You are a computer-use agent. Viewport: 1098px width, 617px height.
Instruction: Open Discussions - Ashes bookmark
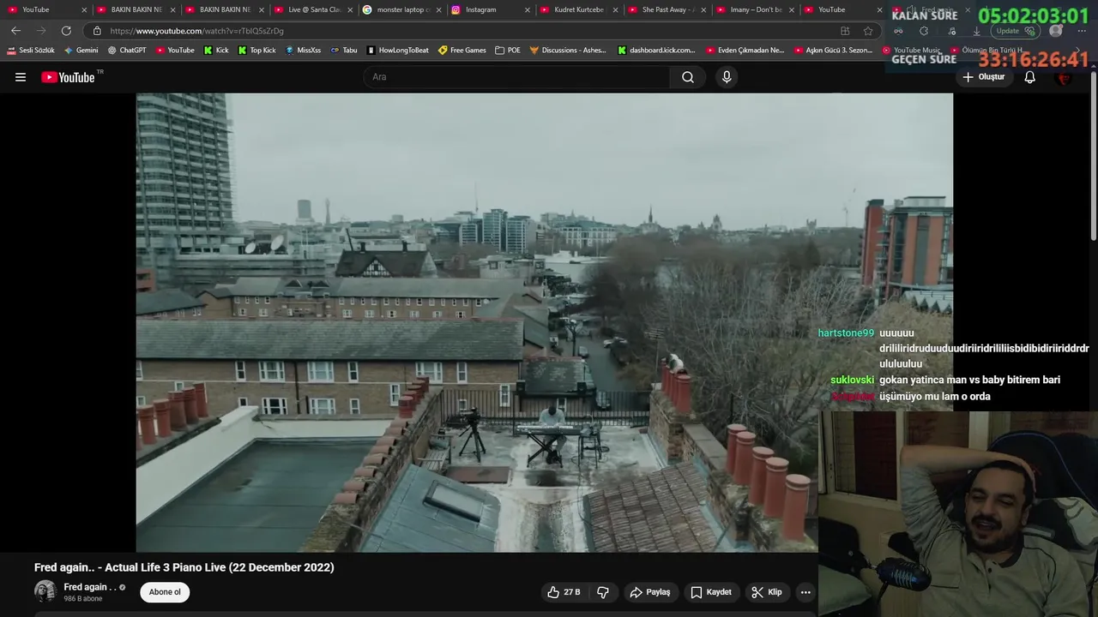coord(568,51)
